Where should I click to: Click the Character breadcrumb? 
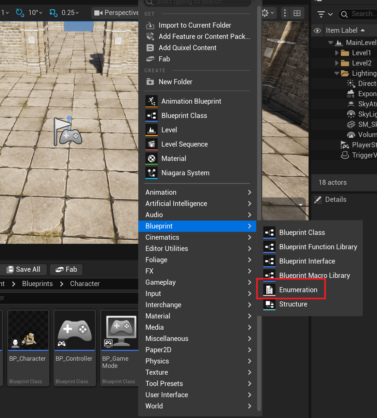point(85,284)
